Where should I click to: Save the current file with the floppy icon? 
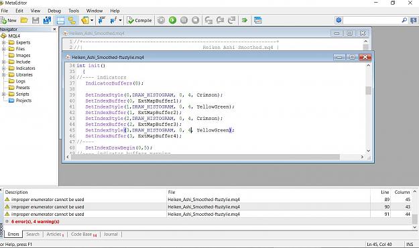point(36,20)
